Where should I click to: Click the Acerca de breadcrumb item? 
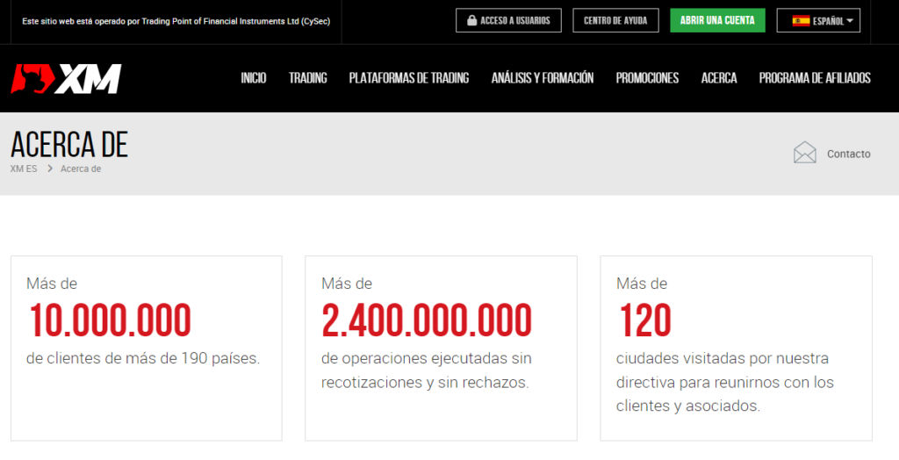[x=81, y=169]
